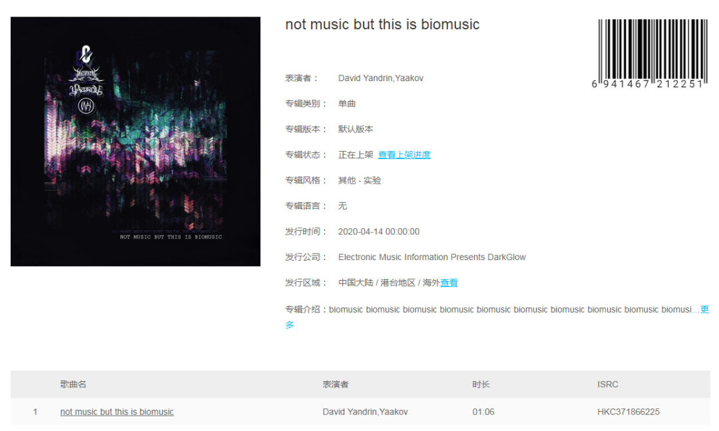Click the barcode image 6941467212251

(x=652, y=54)
